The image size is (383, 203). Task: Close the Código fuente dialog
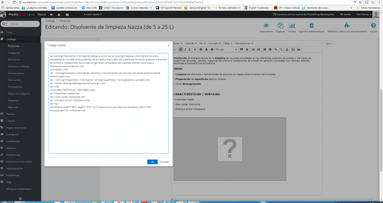[169, 45]
